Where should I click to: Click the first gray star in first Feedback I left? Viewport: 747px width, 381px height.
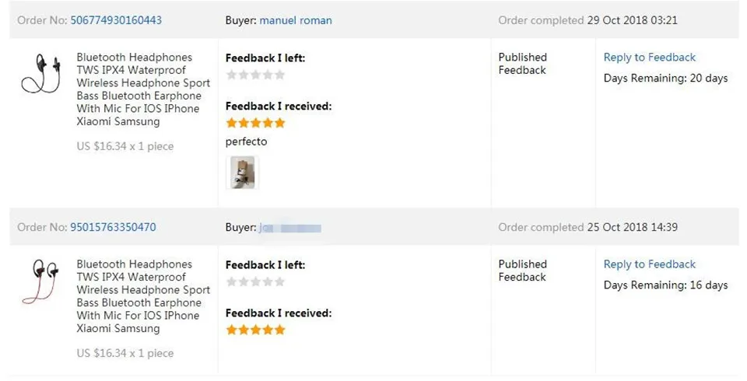point(232,75)
